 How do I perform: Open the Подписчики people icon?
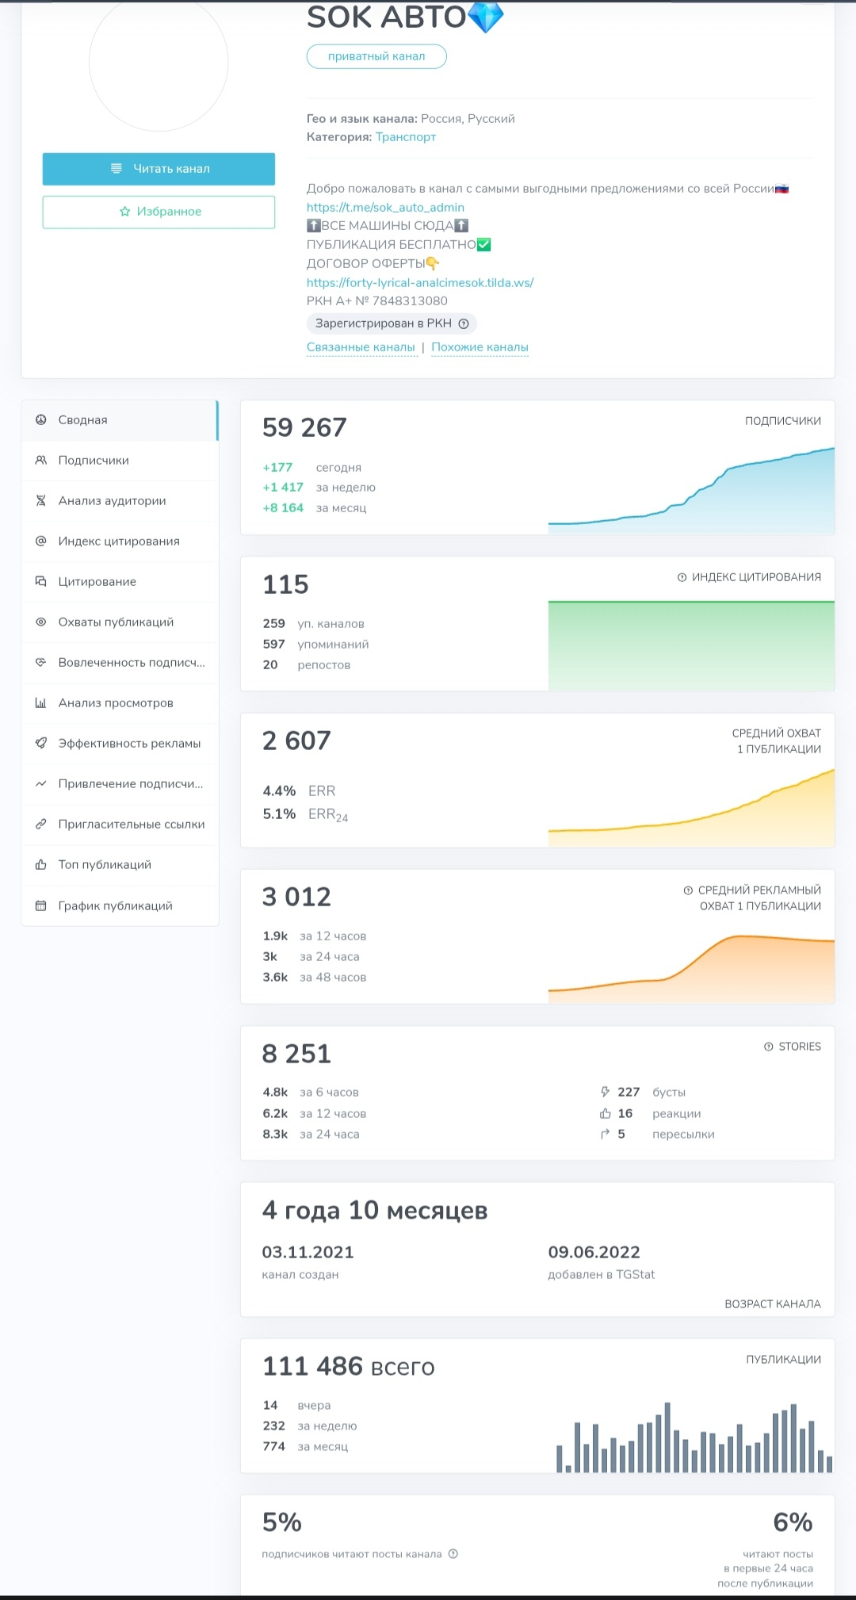click(x=40, y=460)
